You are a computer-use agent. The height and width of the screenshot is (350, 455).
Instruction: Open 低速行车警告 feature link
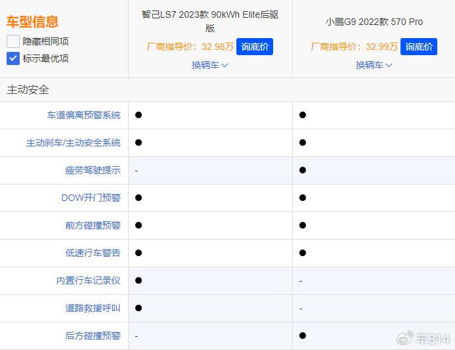pos(93,253)
